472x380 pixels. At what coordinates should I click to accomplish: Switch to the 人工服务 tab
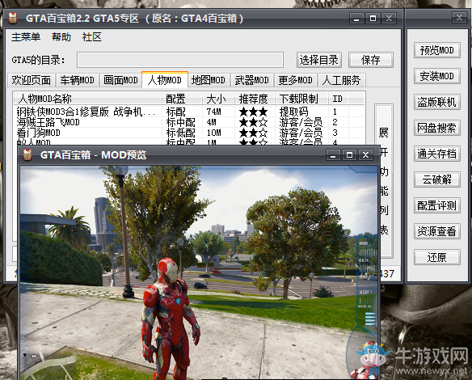[x=341, y=80]
